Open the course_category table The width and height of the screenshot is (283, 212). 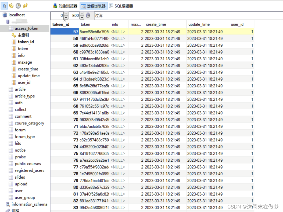pos(29,123)
